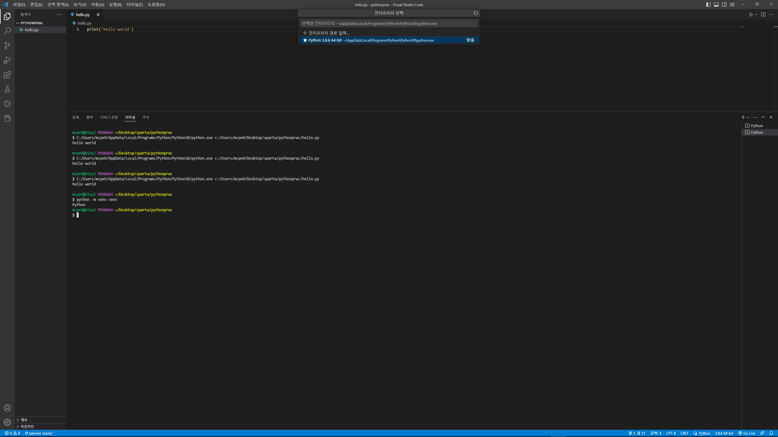Image resolution: width=778 pixels, height=437 pixels.
Task: Change indentation via 공백: 4 status item
Action: 656,433
